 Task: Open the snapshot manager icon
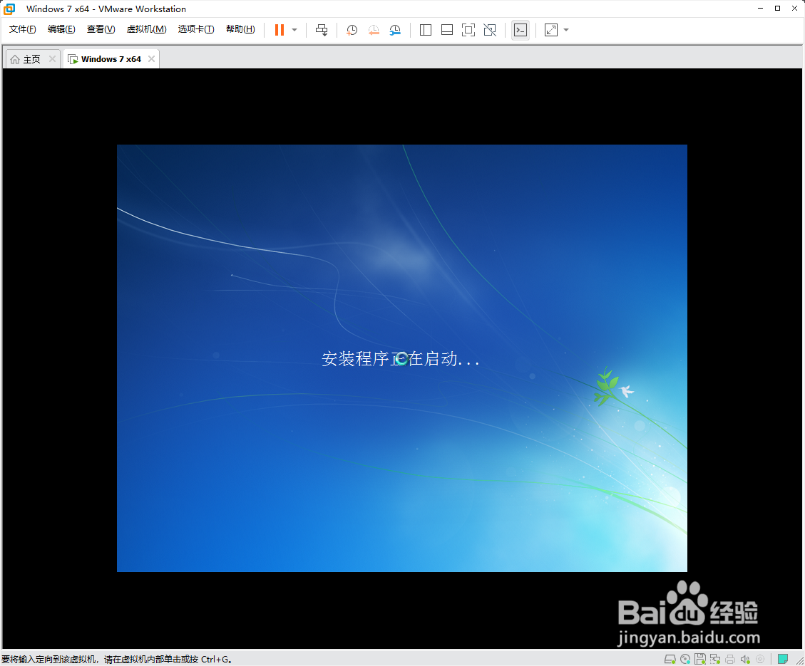(x=395, y=30)
